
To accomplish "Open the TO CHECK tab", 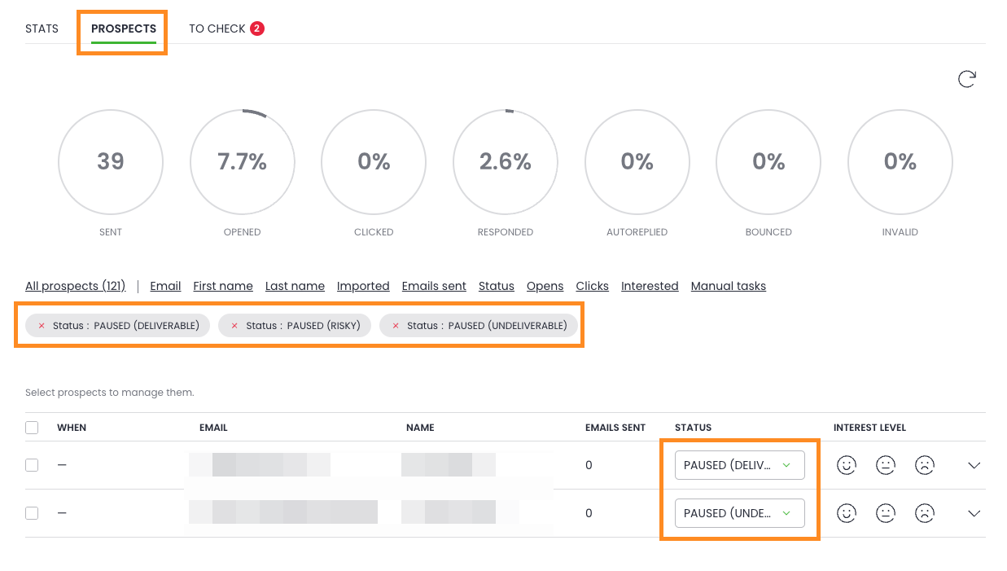I will click(217, 29).
